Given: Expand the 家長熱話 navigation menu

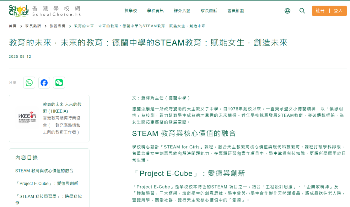Looking at the screenshot, I should tap(209, 11).
